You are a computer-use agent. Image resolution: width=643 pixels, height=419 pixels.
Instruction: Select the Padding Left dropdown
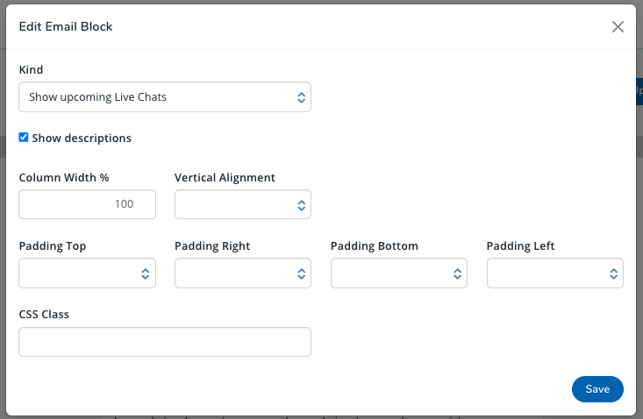click(x=554, y=273)
